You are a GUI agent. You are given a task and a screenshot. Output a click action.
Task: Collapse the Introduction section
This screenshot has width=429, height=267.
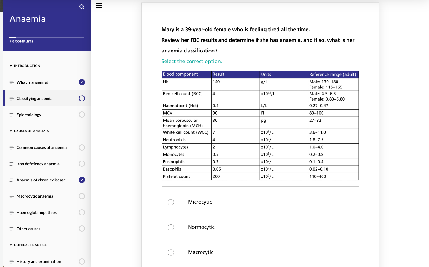[25, 66]
